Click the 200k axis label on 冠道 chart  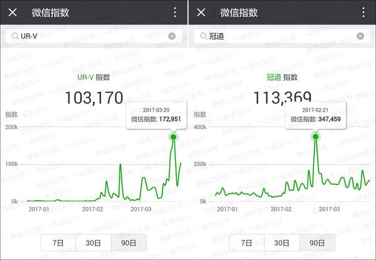point(200,164)
